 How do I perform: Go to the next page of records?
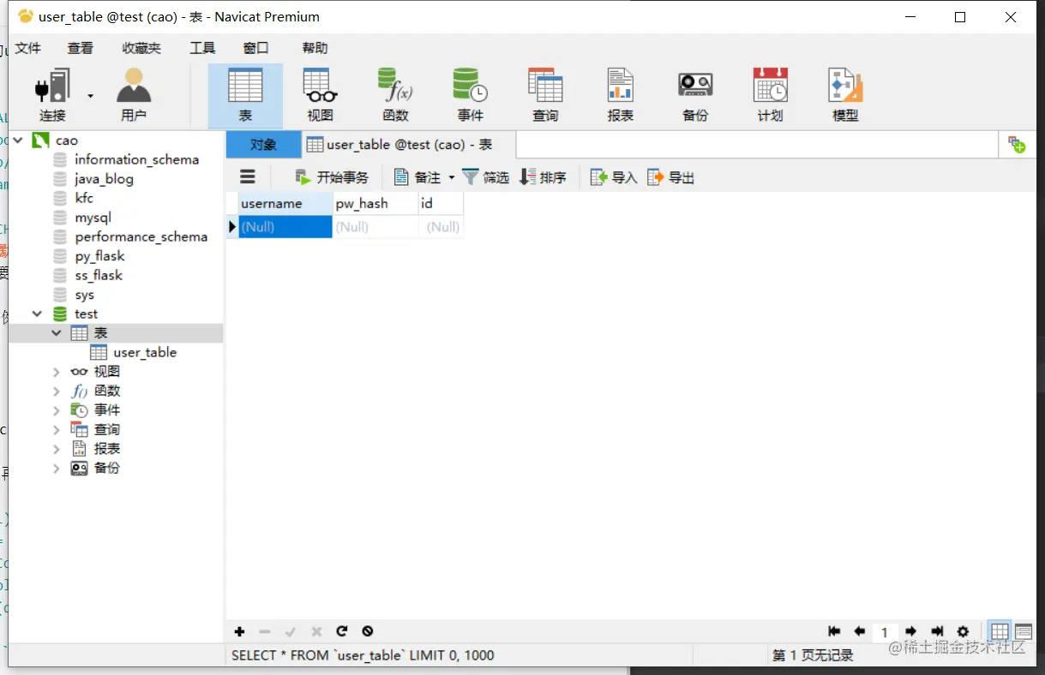[910, 631]
